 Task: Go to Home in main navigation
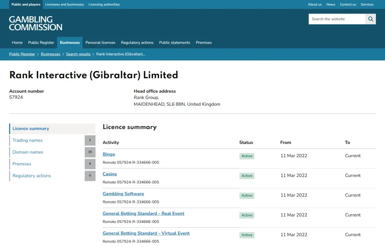[x=17, y=42]
